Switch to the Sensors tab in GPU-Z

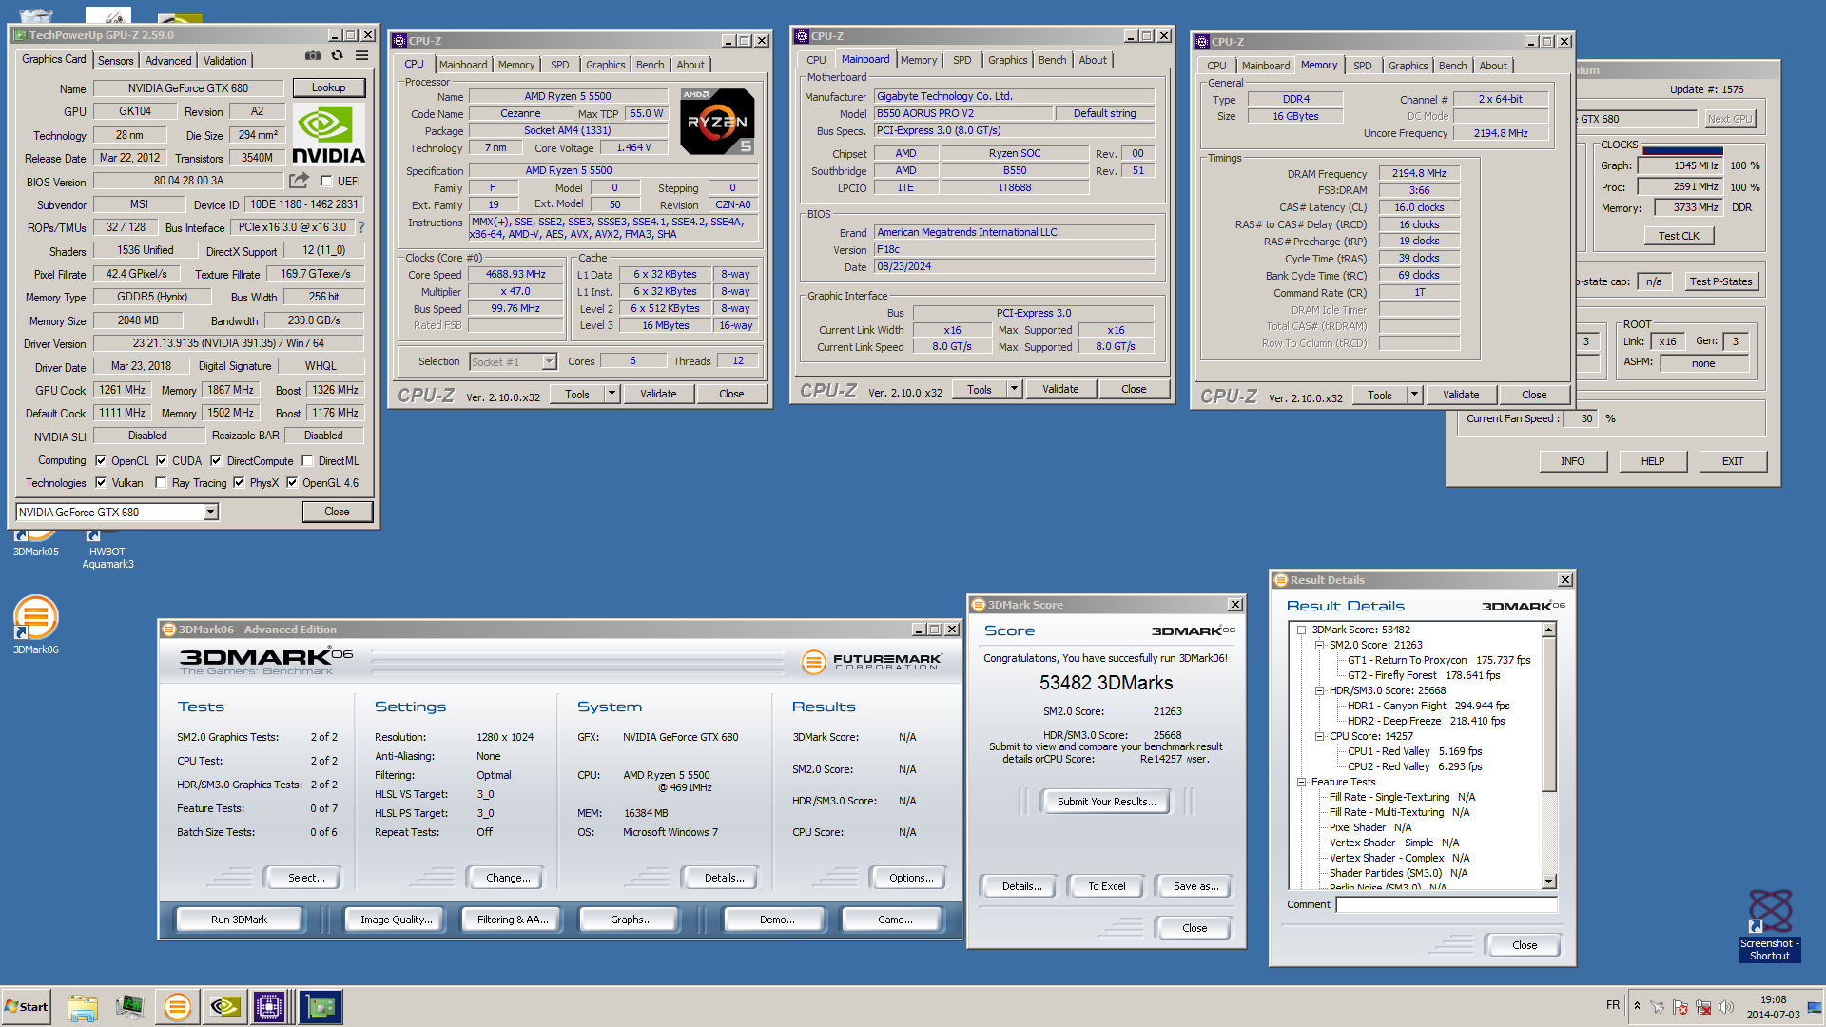click(x=115, y=60)
